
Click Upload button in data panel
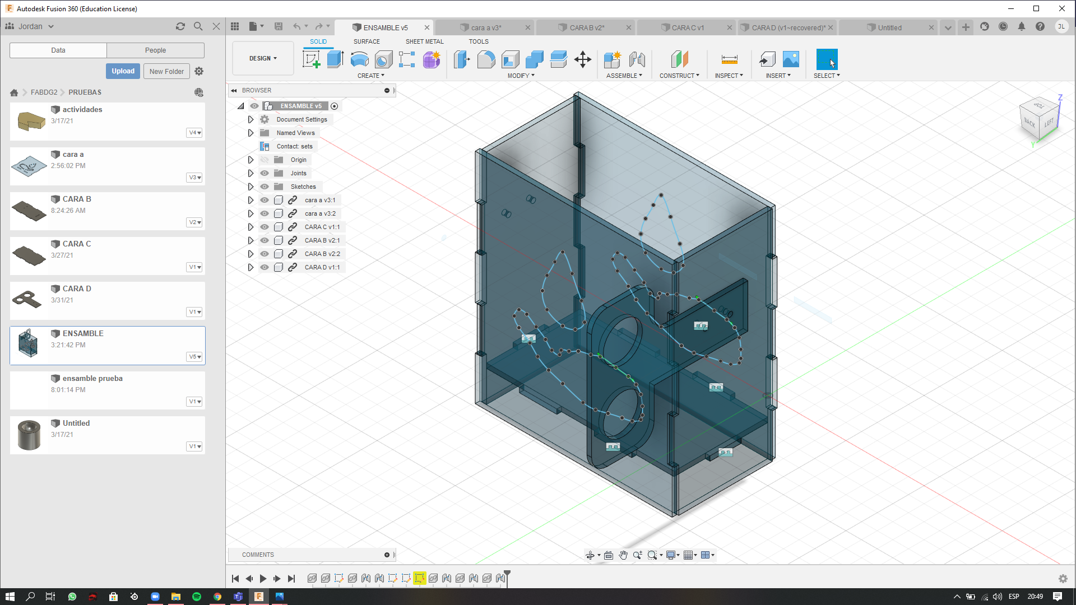click(x=123, y=70)
